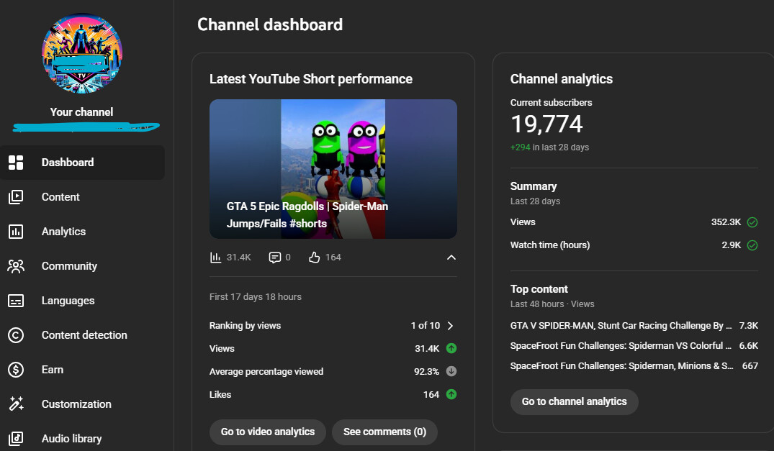Click the See comments (0) button
The width and height of the screenshot is (774, 451).
pos(384,432)
